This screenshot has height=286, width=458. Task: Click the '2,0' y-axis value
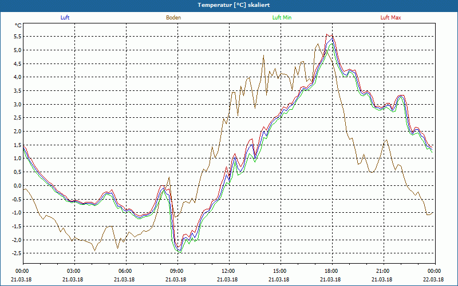18,132
